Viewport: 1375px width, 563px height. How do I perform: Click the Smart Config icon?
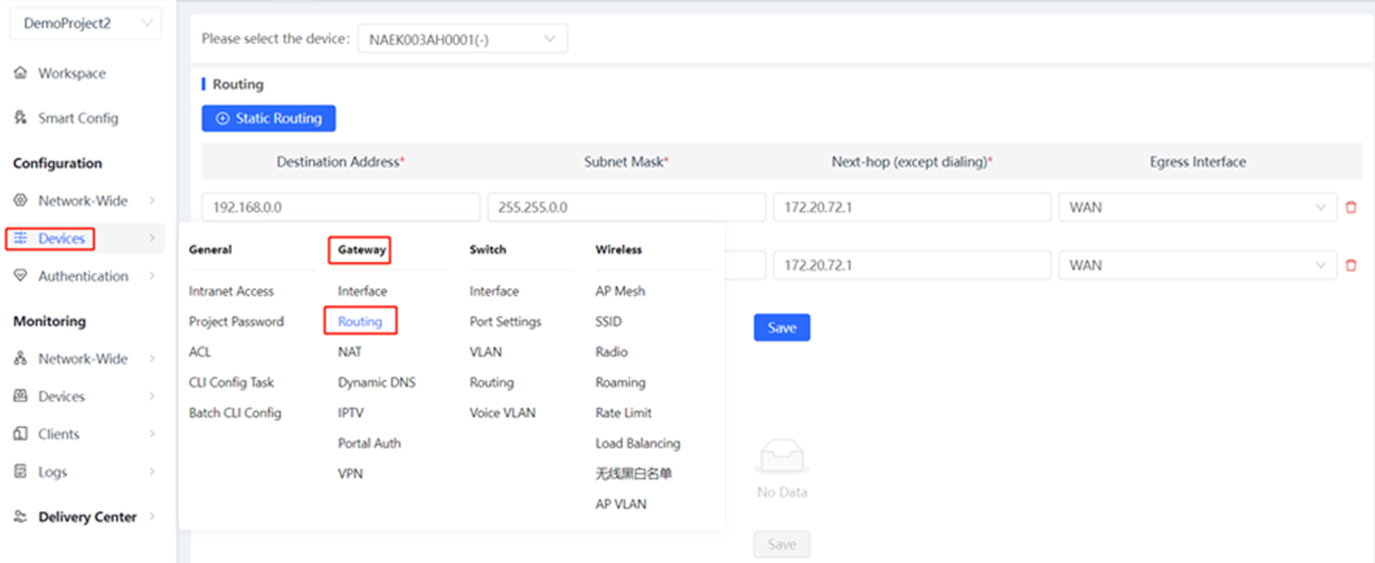click(x=20, y=118)
